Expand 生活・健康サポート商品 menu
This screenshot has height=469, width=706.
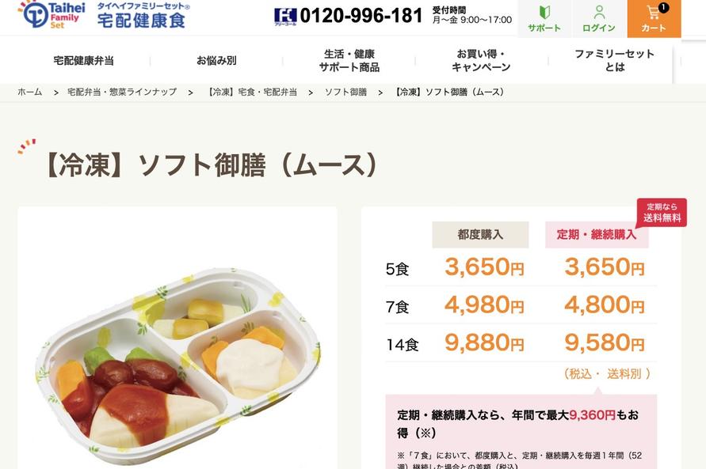point(349,61)
